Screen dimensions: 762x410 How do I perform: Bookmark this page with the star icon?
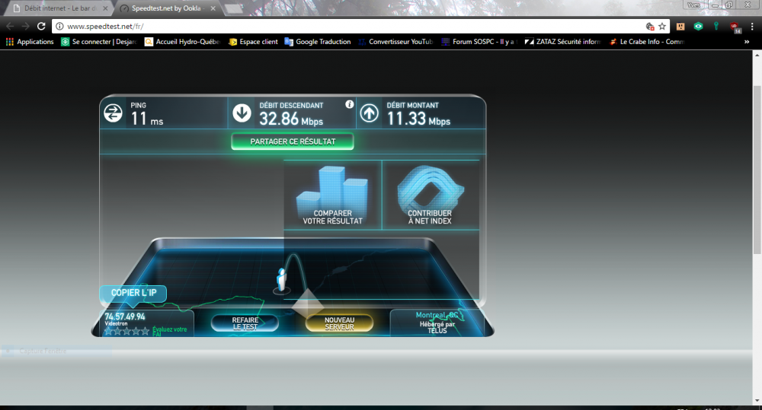coord(662,26)
